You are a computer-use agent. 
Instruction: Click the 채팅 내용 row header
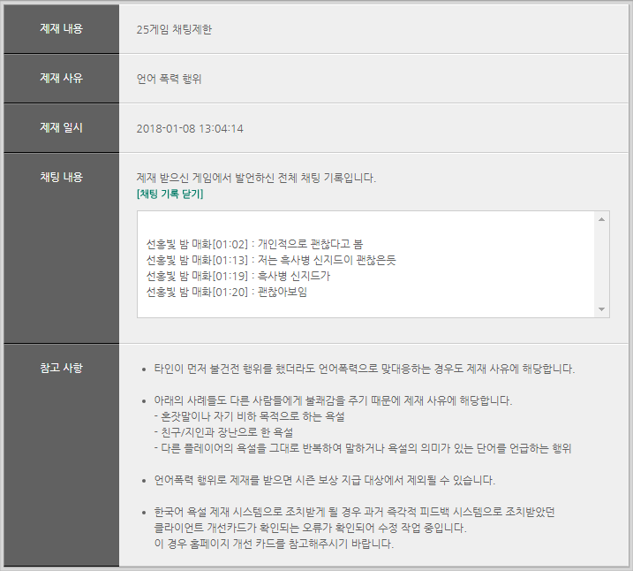[61, 177]
